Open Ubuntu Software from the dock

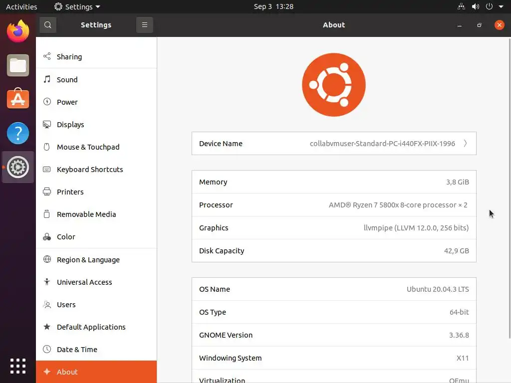(18, 99)
